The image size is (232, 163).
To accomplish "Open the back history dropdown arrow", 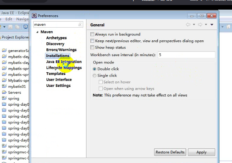I will pos(194,25).
